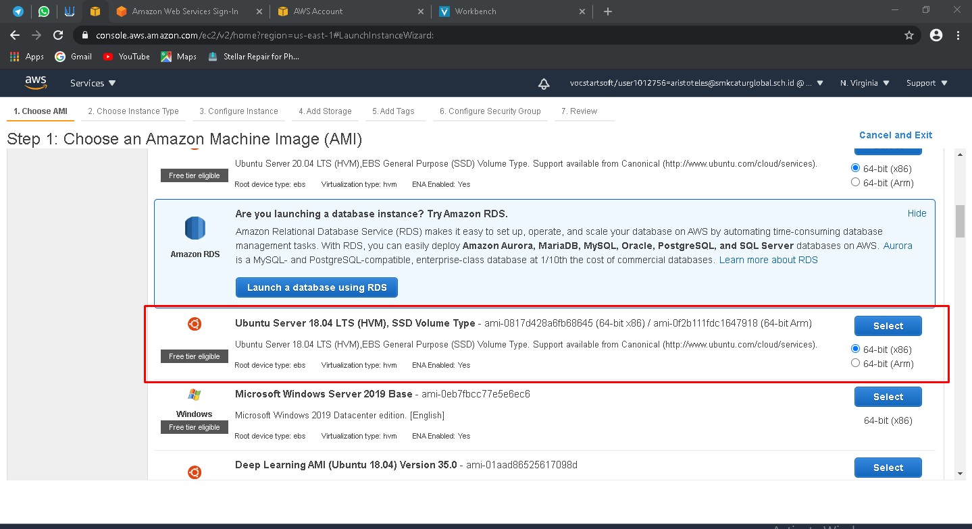The width and height of the screenshot is (972, 529).
Task: Go to 1. Choose AMI step
Action: pos(41,111)
